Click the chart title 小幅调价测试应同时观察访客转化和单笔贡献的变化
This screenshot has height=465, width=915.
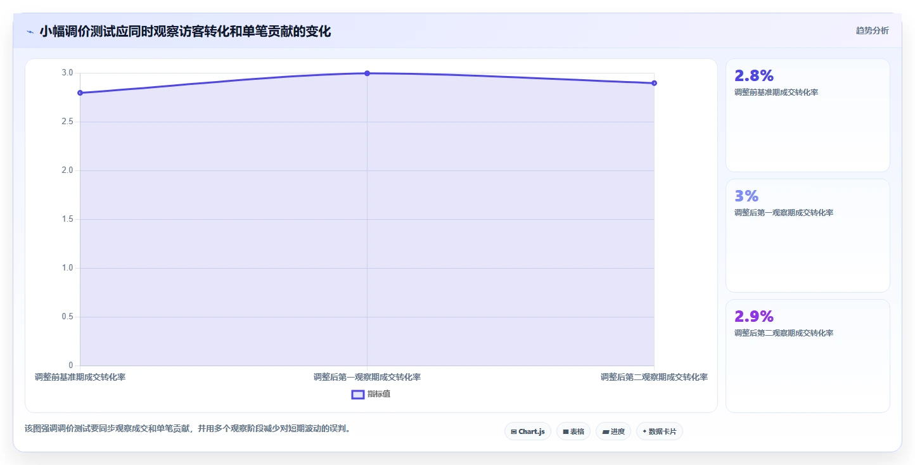pos(185,31)
